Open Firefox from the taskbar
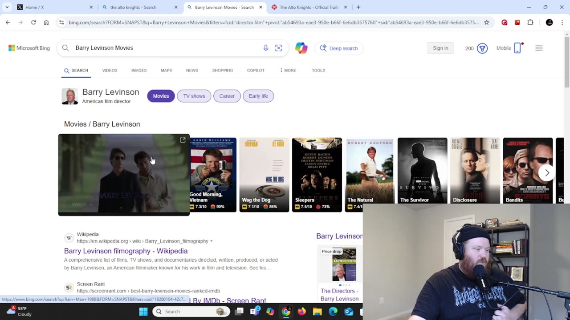Screen dimensions: 570x320 (x=302, y=312)
